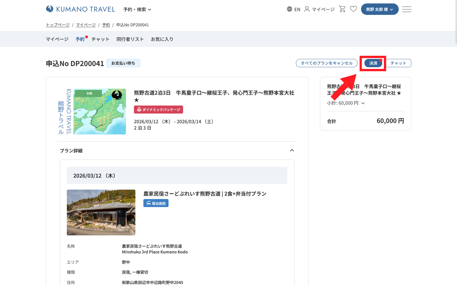Go to マイページ via person icon

click(x=319, y=9)
